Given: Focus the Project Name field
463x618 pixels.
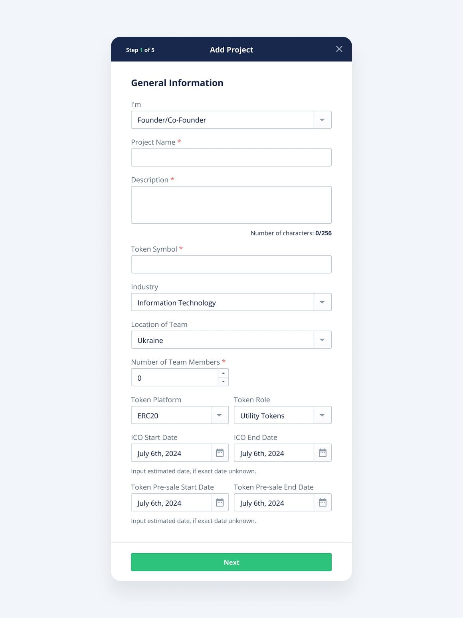Looking at the screenshot, I should (231, 157).
